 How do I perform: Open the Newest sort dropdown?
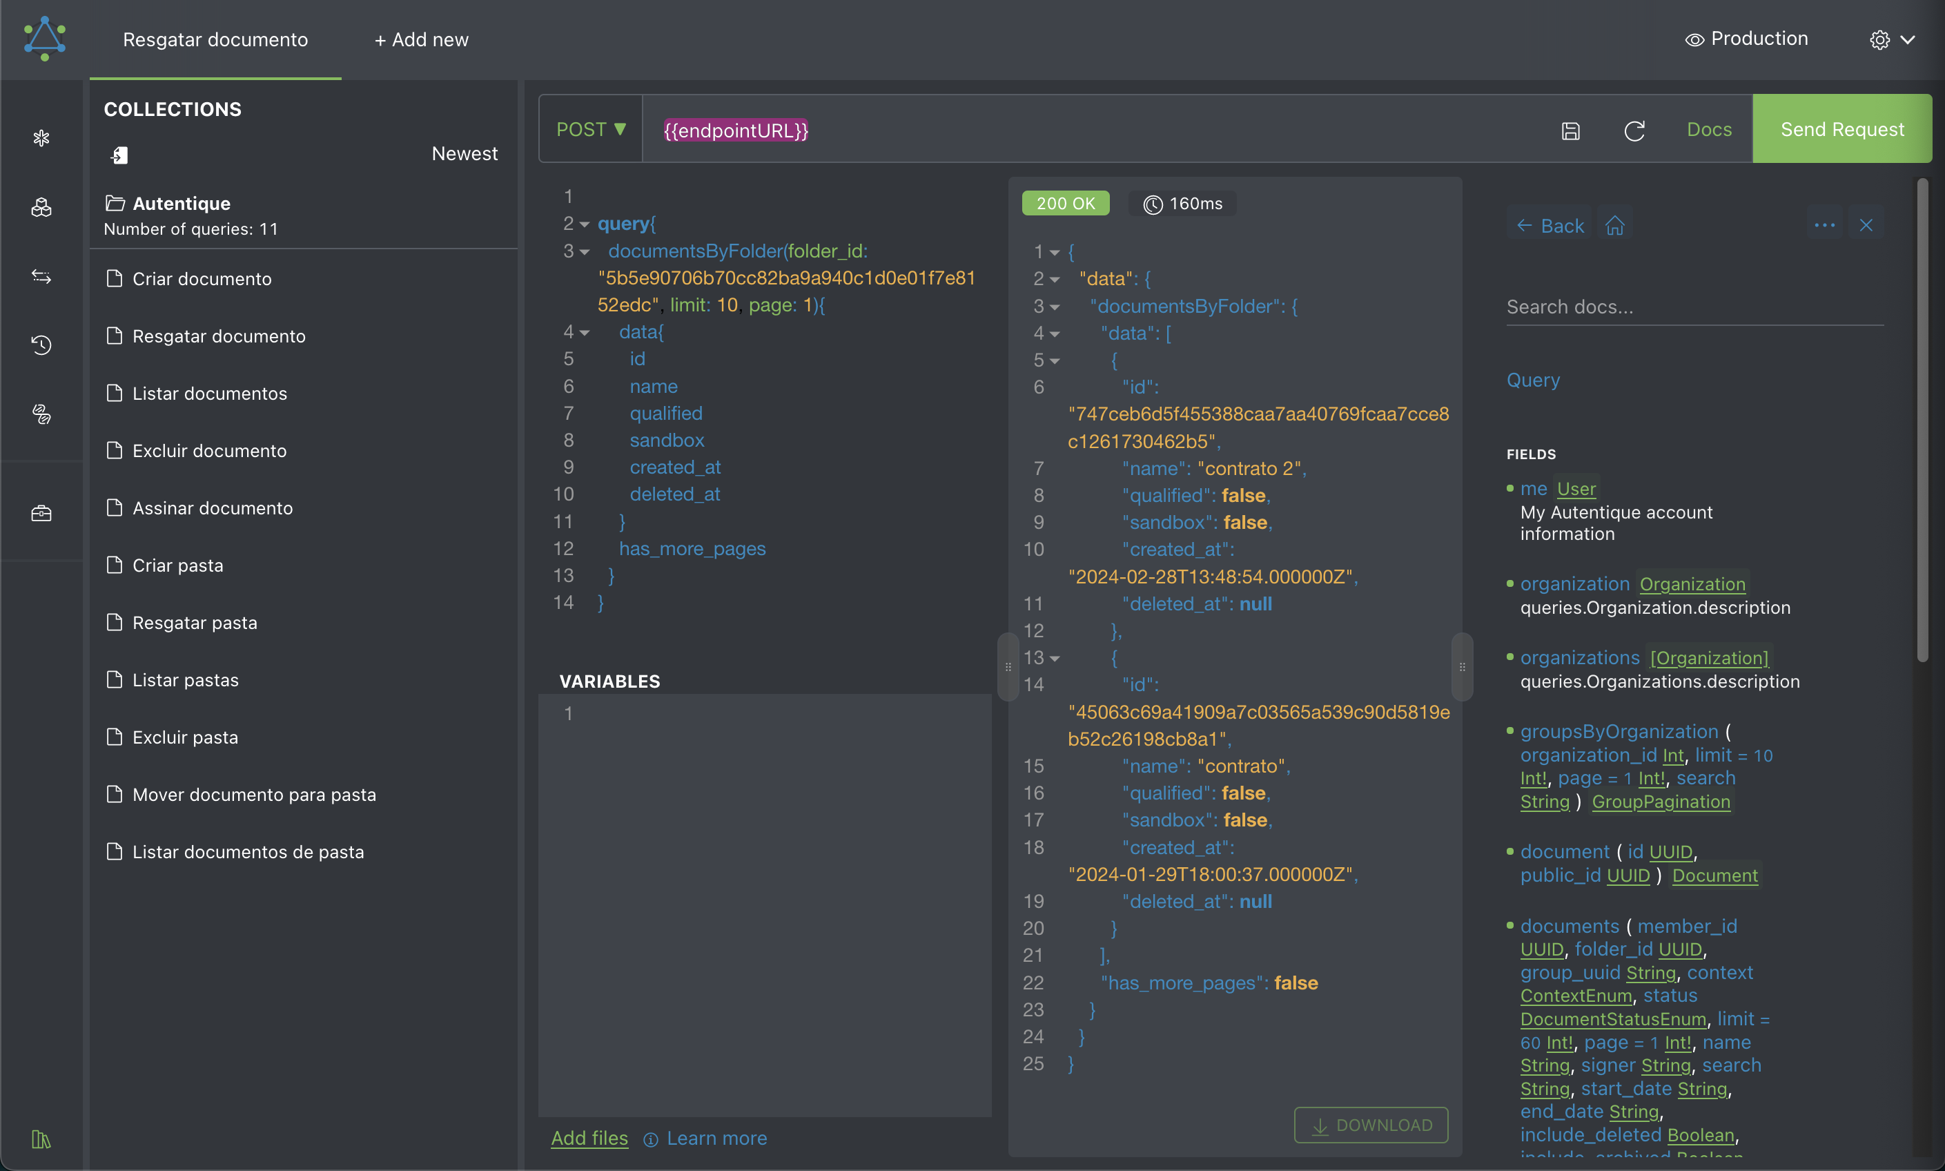click(x=465, y=154)
